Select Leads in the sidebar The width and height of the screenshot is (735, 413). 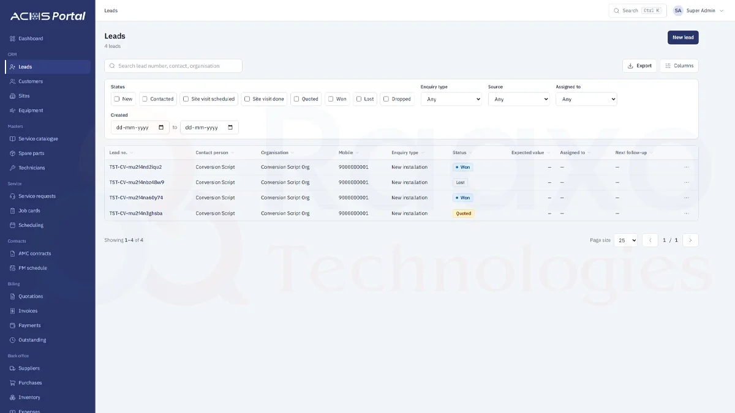48,67
